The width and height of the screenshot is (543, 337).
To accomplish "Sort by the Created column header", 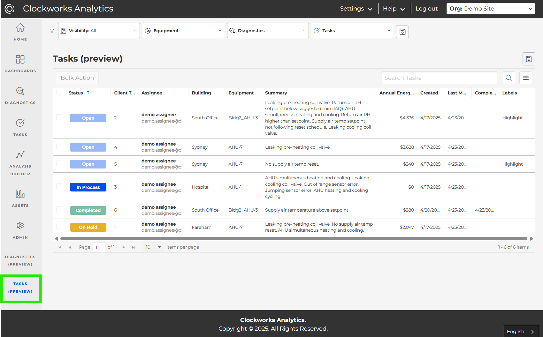I will pos(429,93).
